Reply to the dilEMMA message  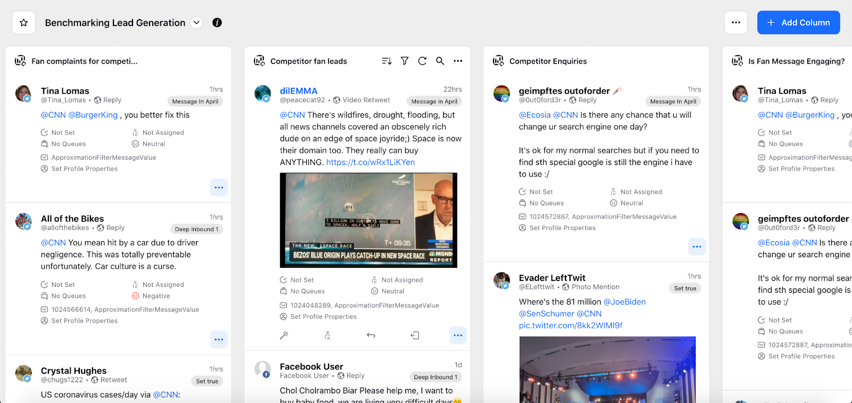click(x=371, y=335)
